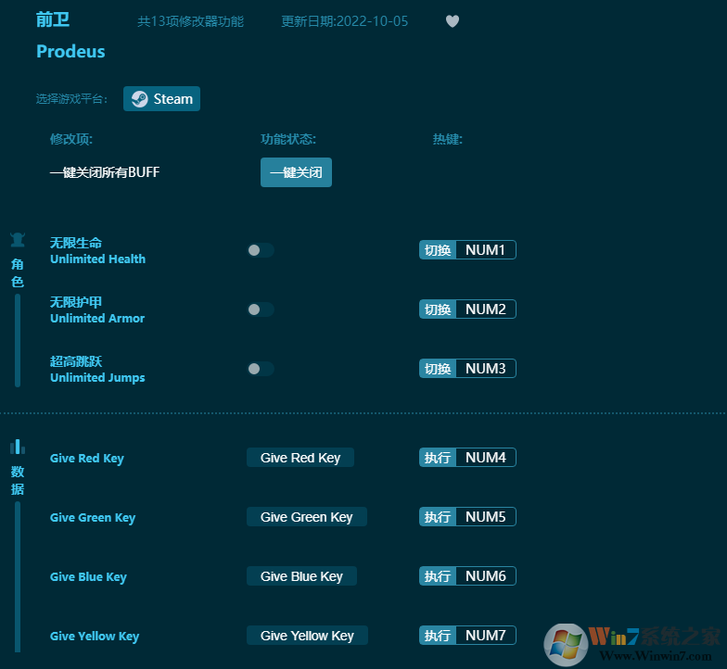Toggle Unlimited Jumps switch
The image size is (727, 669).
pos(261,369)
